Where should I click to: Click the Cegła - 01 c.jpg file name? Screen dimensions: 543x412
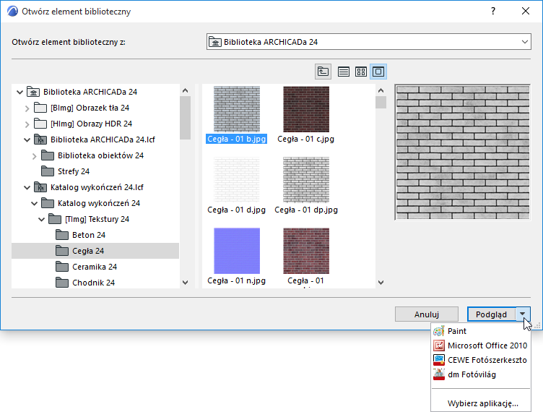coord(305,140)
